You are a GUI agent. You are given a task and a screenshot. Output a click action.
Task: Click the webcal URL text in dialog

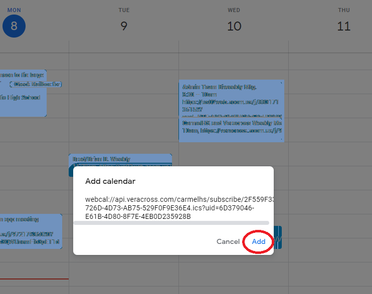pos(179,208)
